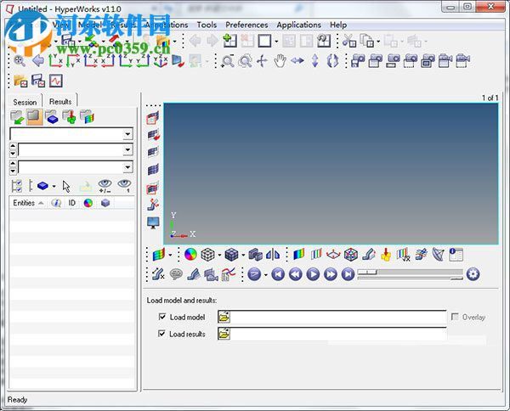Screen dimensions: 510x411
Task: Open the wireframe display dropdown arrow
Action: click(x=219, y=255)
